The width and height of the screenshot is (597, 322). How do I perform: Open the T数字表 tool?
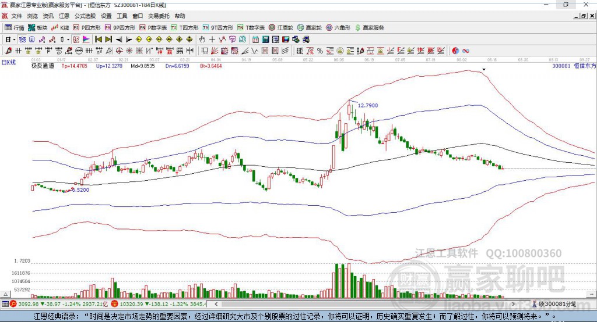click(x=251, y=28)
